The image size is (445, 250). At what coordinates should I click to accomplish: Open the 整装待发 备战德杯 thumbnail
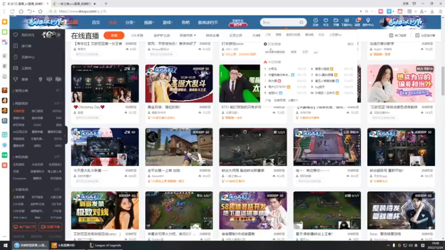pos(401,211)
